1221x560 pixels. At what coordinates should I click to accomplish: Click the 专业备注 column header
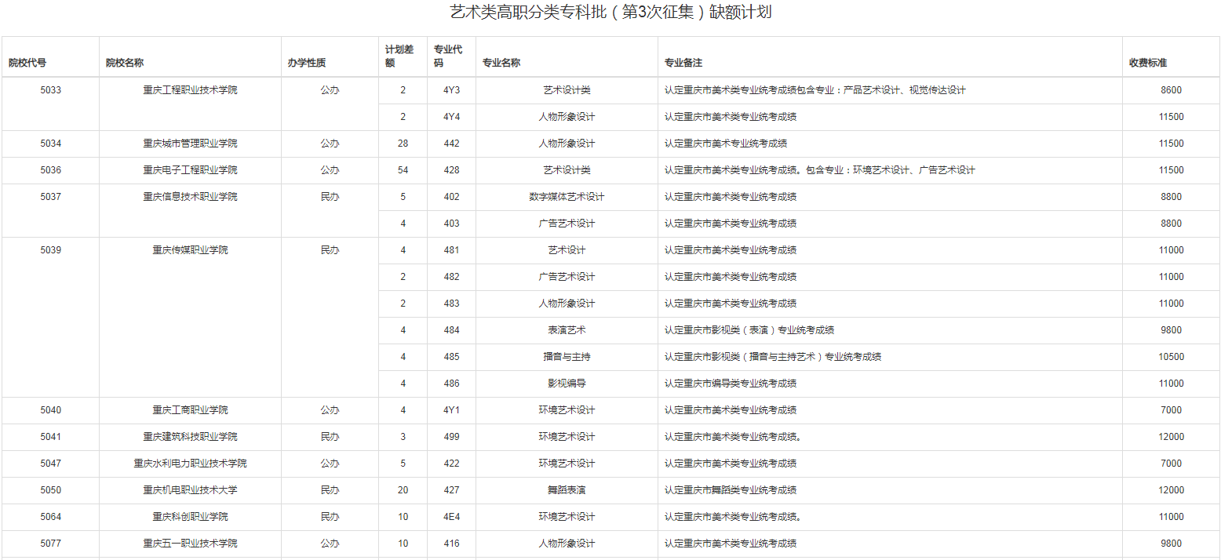(x=683, y=63)
